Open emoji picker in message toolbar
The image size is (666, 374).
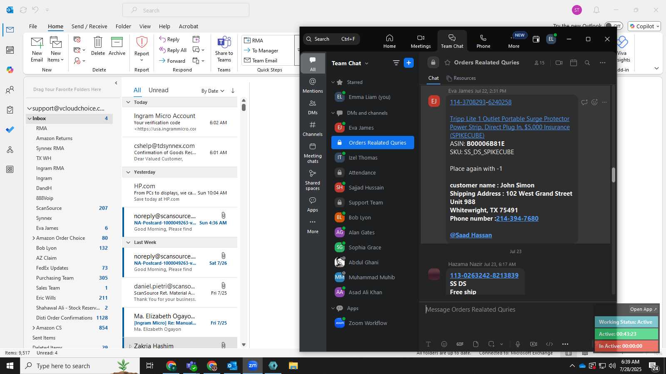(x=444, y=344)
